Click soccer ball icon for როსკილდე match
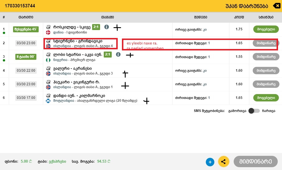282x170 pixels. pos(48,27)
